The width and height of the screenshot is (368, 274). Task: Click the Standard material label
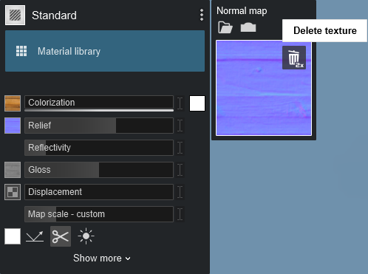(x=54, y=16)
